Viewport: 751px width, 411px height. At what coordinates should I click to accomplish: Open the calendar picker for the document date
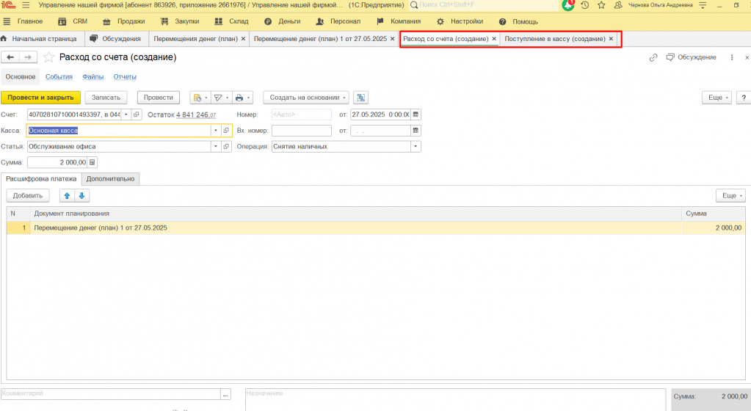pyautogui.click(x=416, y=114)
